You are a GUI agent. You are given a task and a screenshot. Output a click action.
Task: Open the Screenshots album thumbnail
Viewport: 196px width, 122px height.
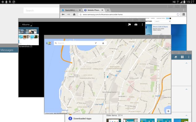[29, 36]
